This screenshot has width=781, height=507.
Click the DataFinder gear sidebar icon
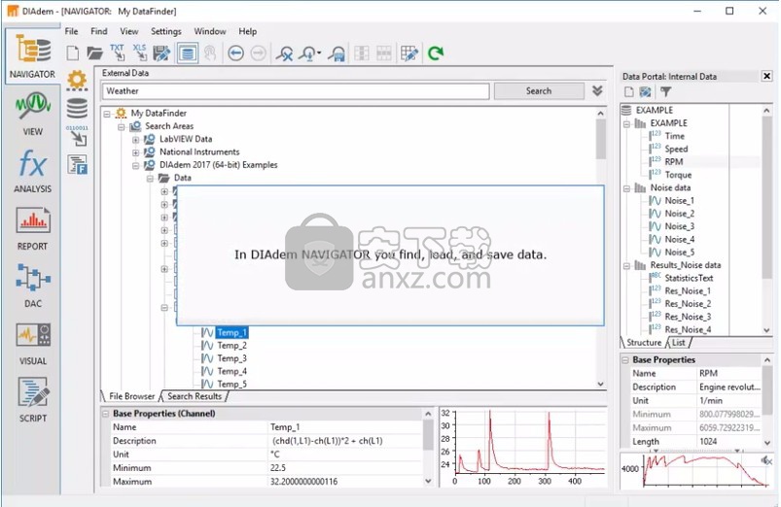77,81
